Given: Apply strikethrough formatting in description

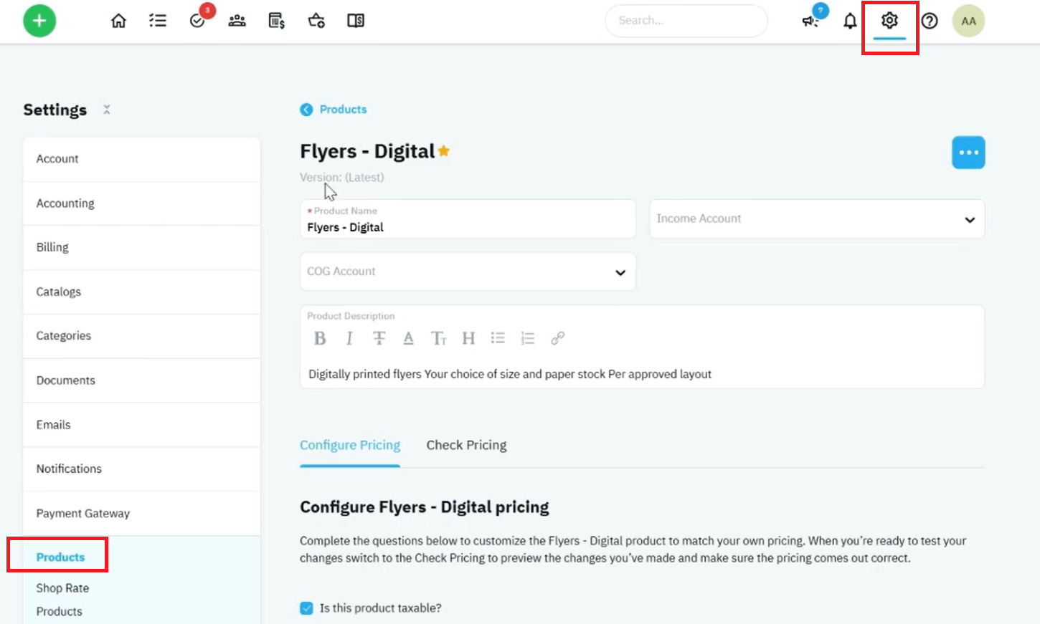Looking at the screenshot, I should [x=379, y=338].
